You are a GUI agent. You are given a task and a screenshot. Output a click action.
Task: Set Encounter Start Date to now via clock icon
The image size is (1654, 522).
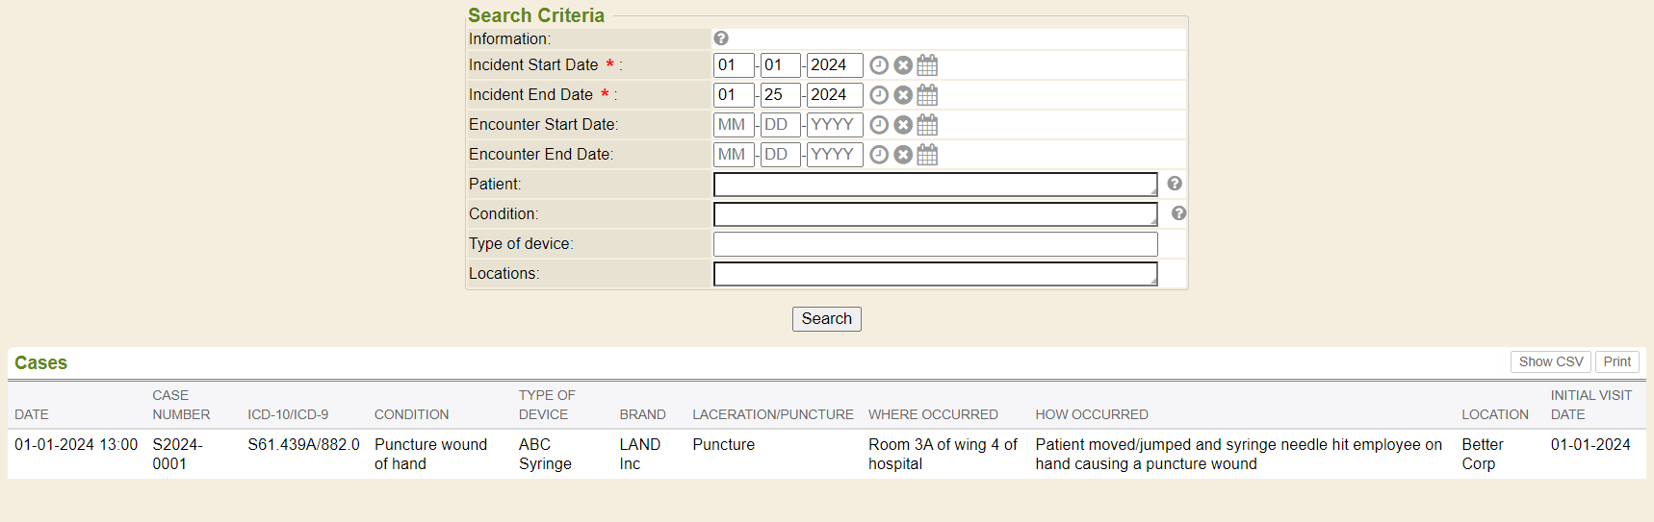coord(879,125)
